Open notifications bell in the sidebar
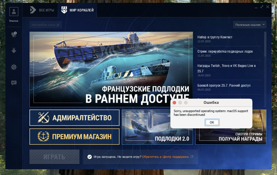Image resolution: width=277 pixels, height=175 pixels. 14,35
